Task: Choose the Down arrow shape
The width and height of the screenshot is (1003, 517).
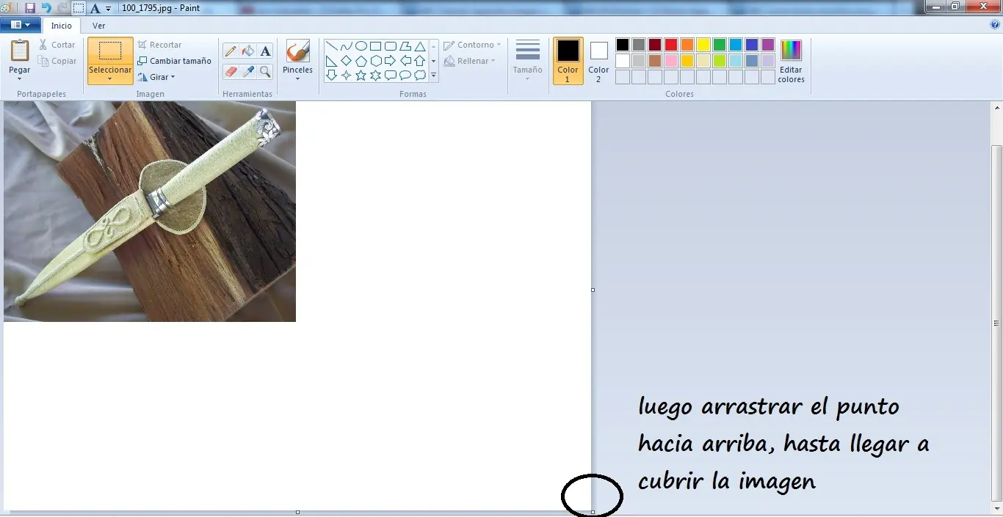Action: (331, 75)
